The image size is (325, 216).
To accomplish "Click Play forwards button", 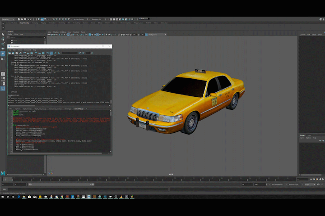I will click(323, 179).
